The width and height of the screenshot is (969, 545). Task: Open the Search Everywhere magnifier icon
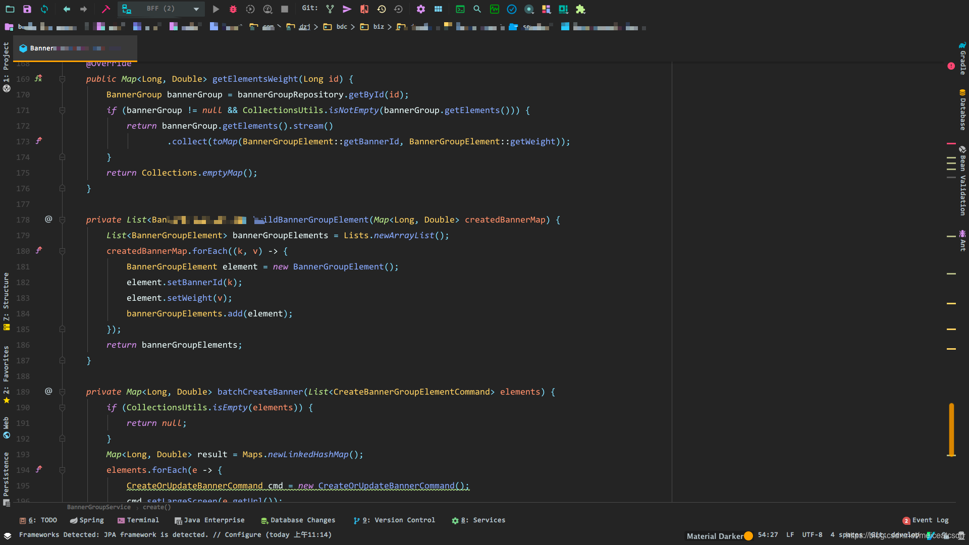(x=477, y=9)
